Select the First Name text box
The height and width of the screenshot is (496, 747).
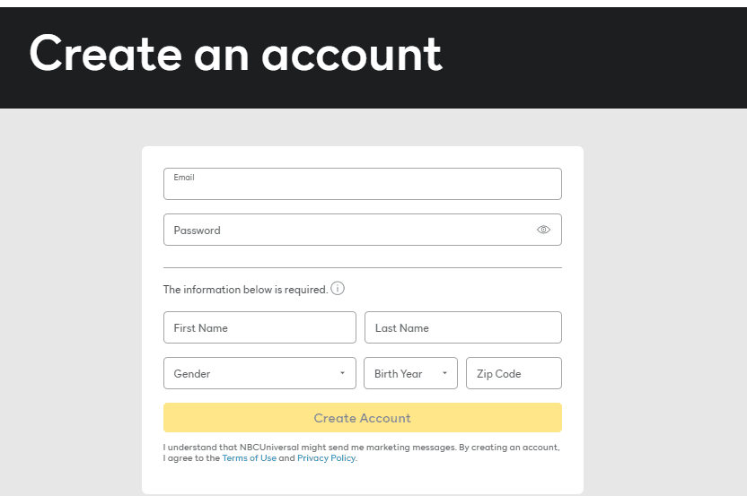coord(259,327)
